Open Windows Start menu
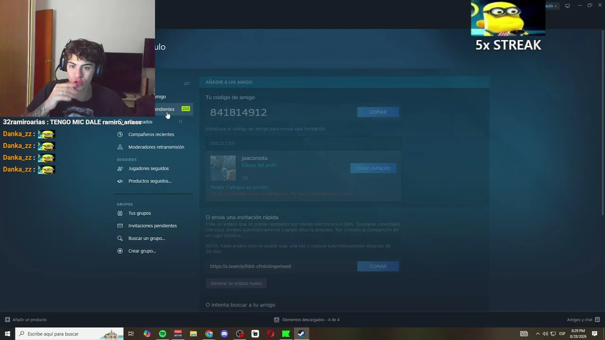Viewport: 605px width, 340px height. coord(8,334)
